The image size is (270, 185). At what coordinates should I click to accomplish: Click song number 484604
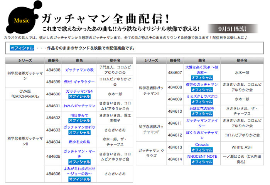coord(53,142)
